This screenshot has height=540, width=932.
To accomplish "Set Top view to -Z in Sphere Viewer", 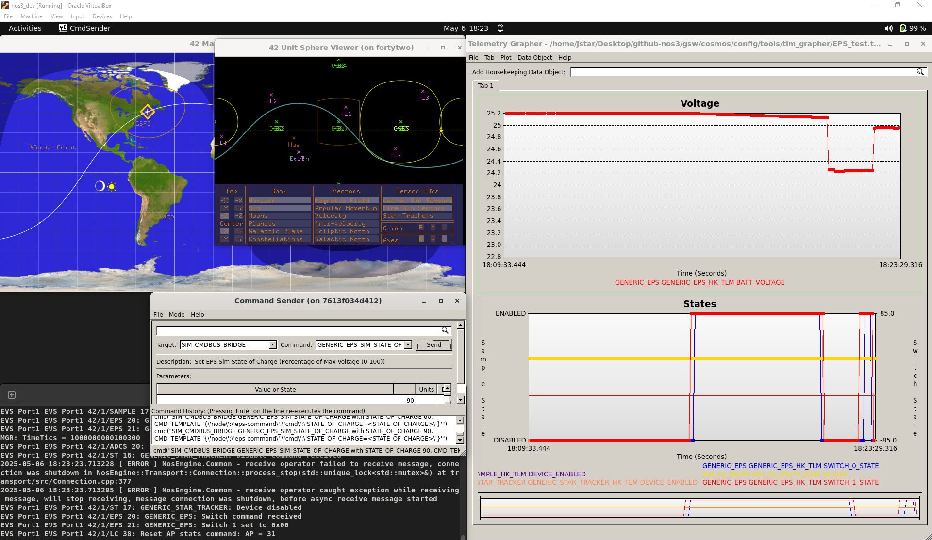I will pos(239,216).
